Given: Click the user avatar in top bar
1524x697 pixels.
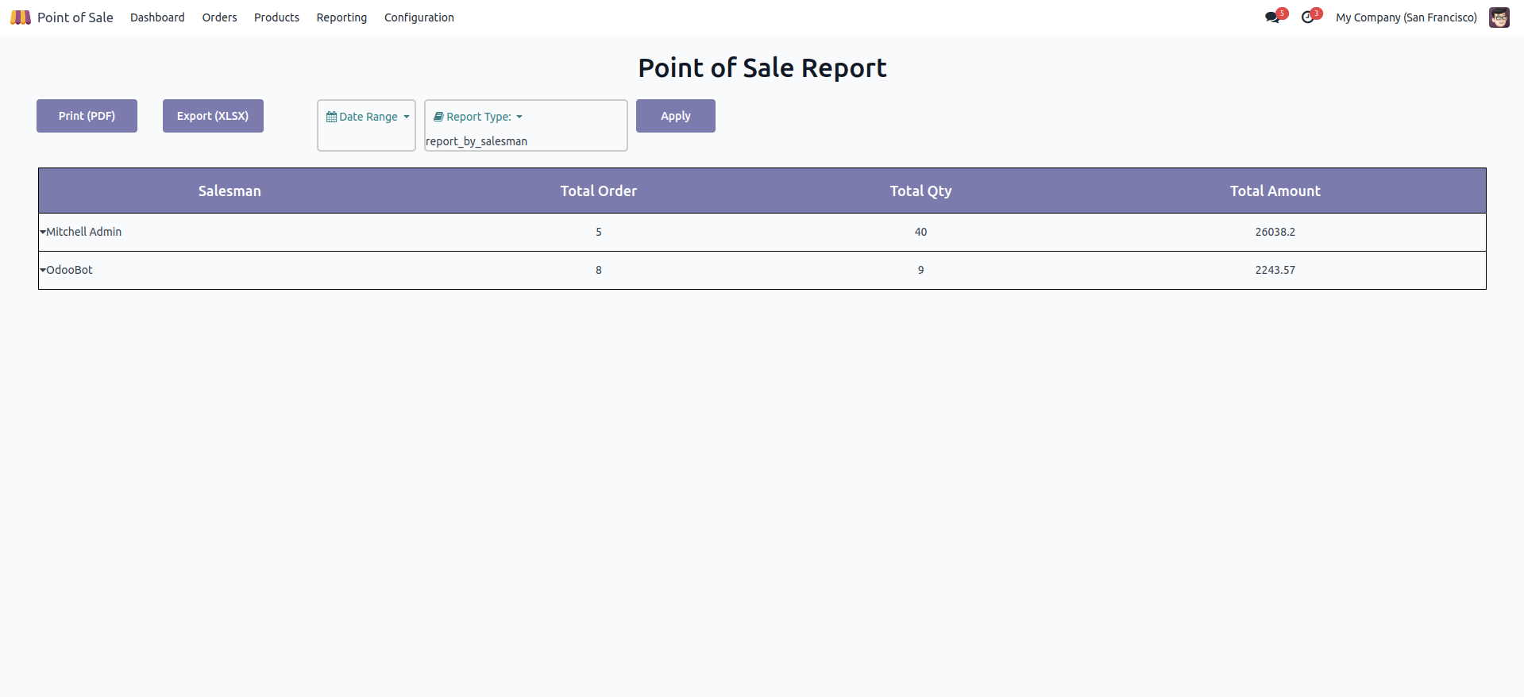Looking at the screenshot, I should [x=1499, y=17].
